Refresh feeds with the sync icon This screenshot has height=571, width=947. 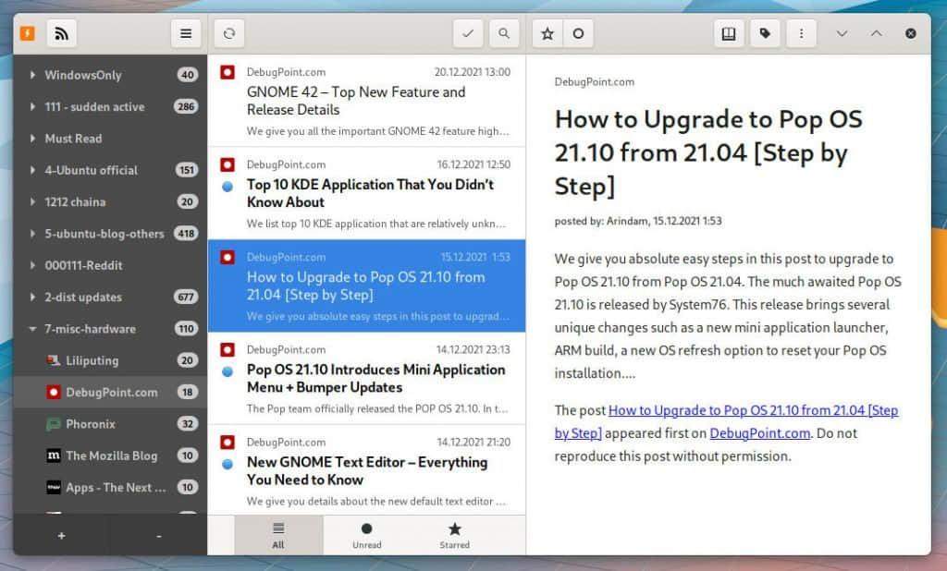229,33
